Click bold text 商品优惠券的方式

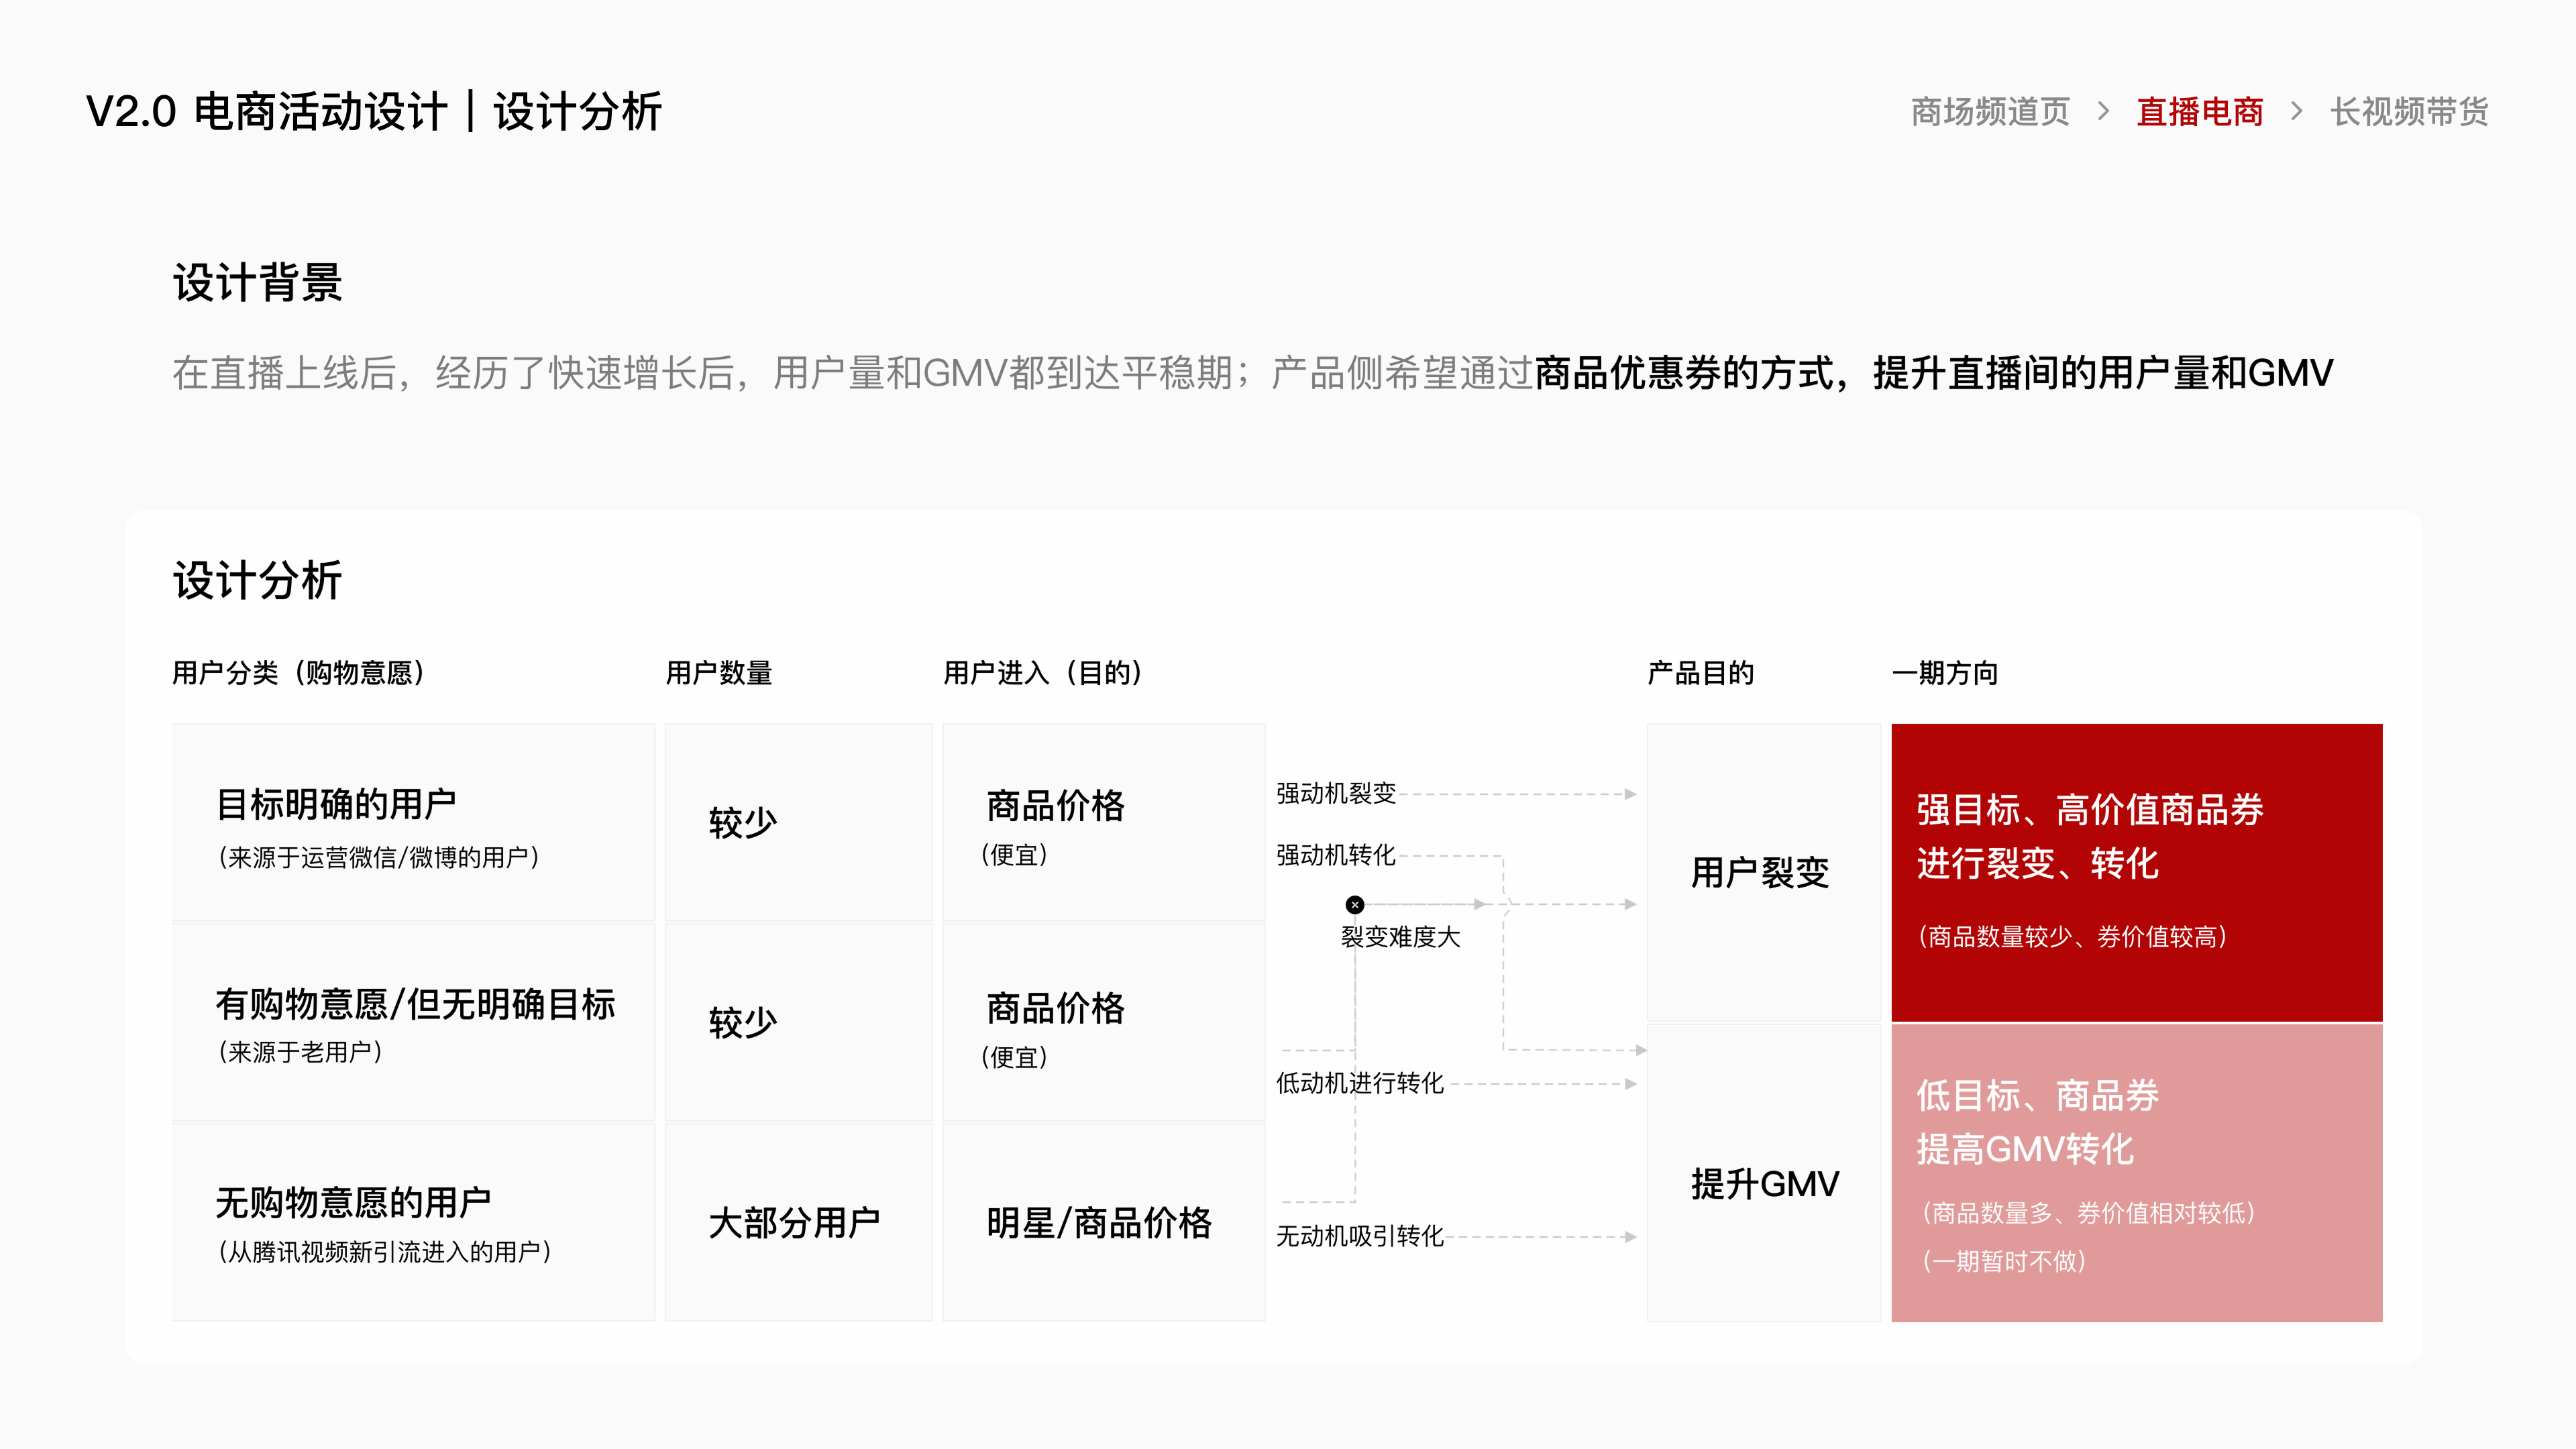1684,373
